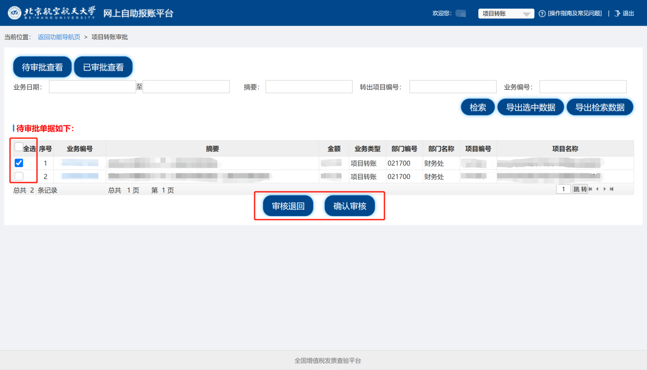647x370 pixels.
Task: Toggle the 全选 select-all checkbox
Action: point(19,147)
